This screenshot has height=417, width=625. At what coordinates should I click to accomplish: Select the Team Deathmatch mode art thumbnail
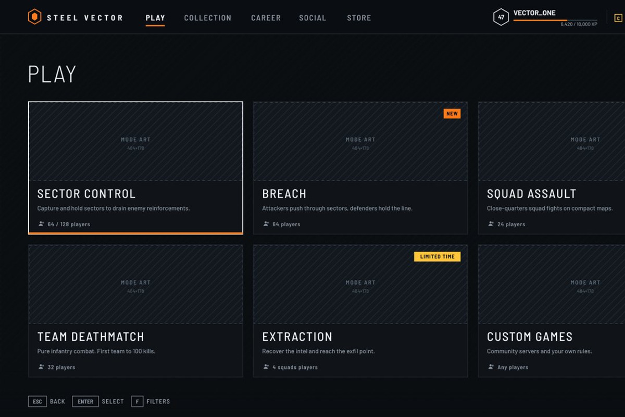tap(135, 285)
